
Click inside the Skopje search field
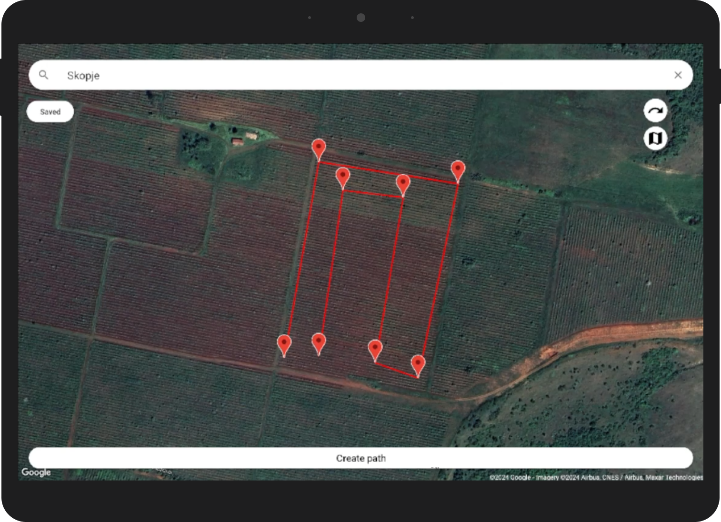click(190, 75)
